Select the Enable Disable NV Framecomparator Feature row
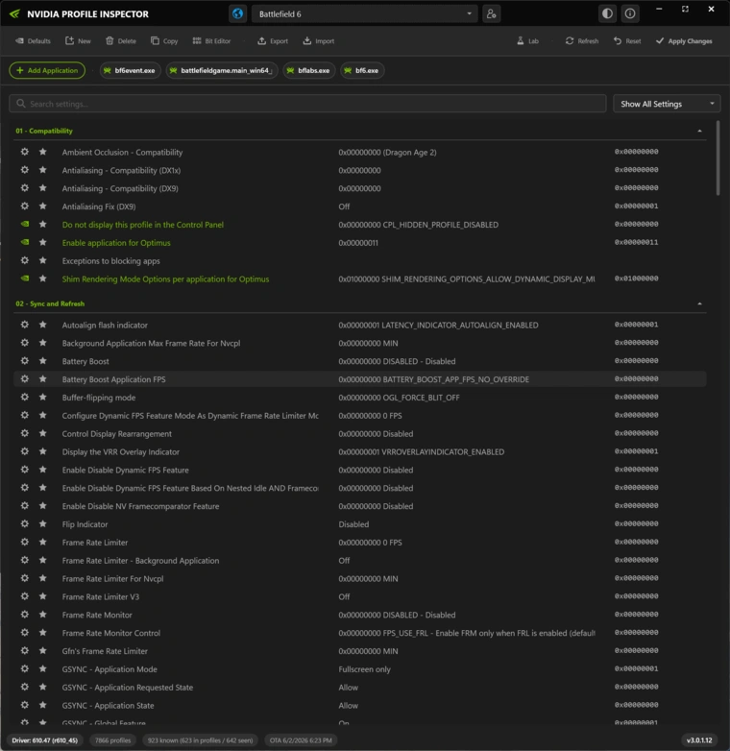This screenshot has width=730, height=751. pyautogui.click(x=360, y=506)
